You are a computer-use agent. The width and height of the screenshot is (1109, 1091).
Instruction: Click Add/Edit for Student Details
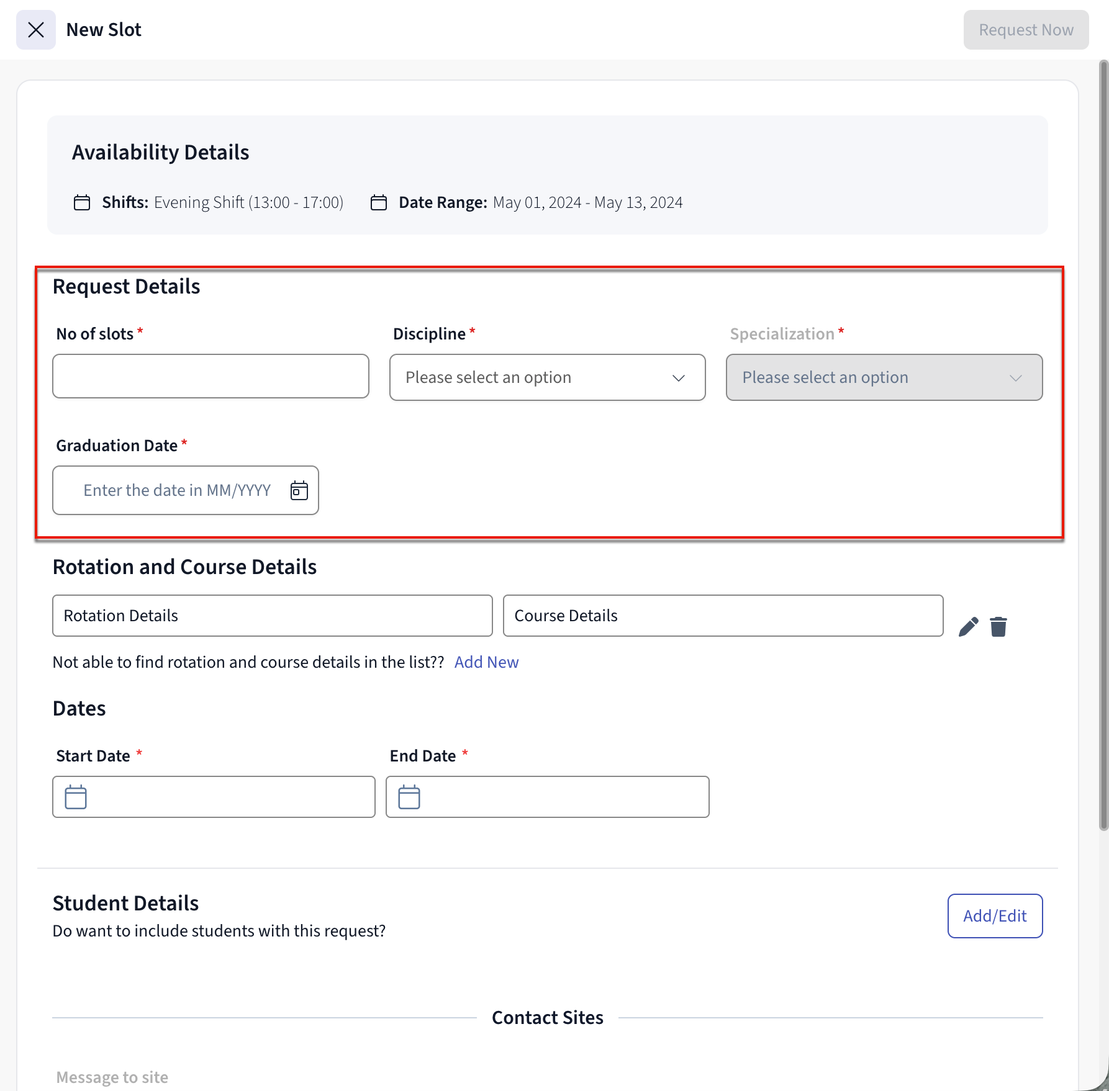994,916
